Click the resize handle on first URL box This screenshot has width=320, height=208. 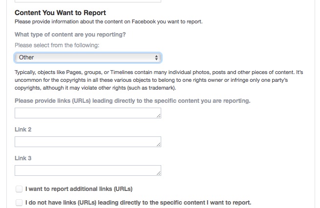pyautogui.click(x=159, y=116)
